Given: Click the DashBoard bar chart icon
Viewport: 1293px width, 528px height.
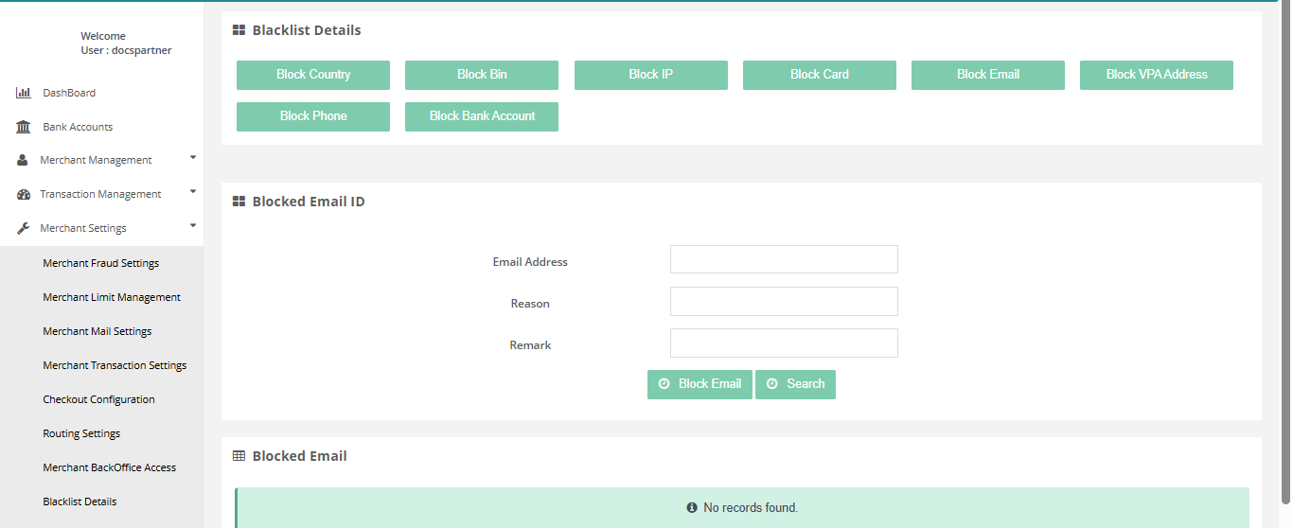Looking at the screenshot, I should pos(24,93).
